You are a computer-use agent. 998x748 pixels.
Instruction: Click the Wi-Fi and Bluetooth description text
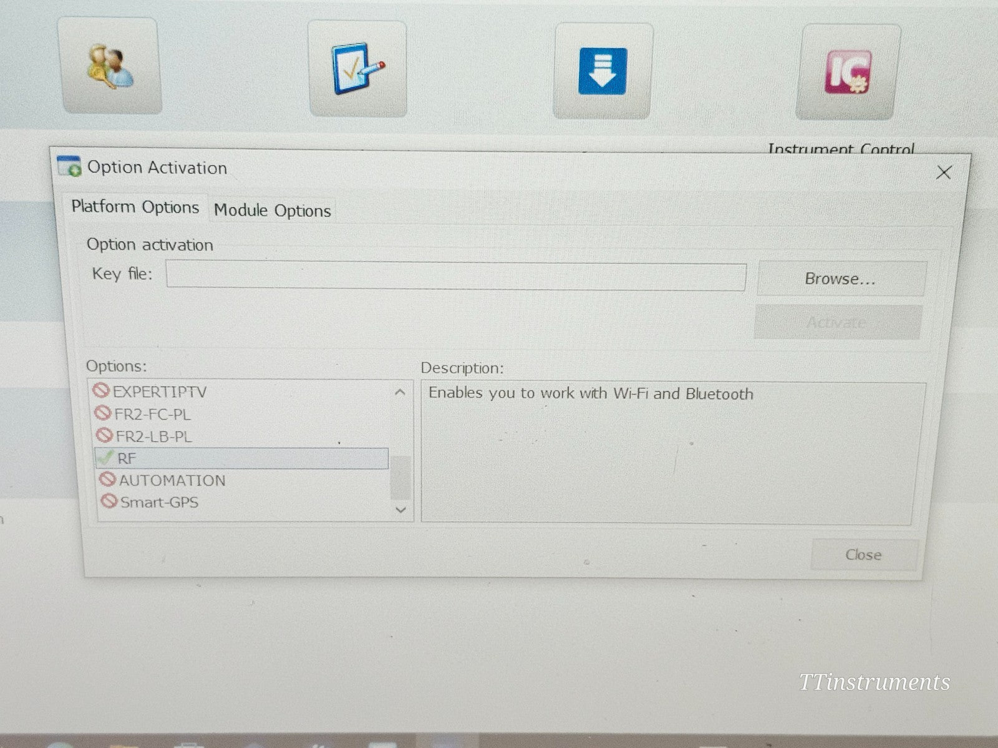click(591, 394)
